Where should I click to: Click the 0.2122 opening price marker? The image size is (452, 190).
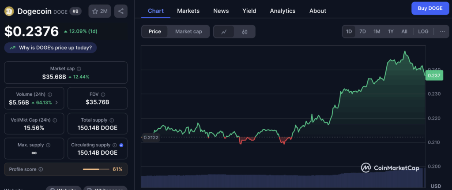tap(151, 137)
